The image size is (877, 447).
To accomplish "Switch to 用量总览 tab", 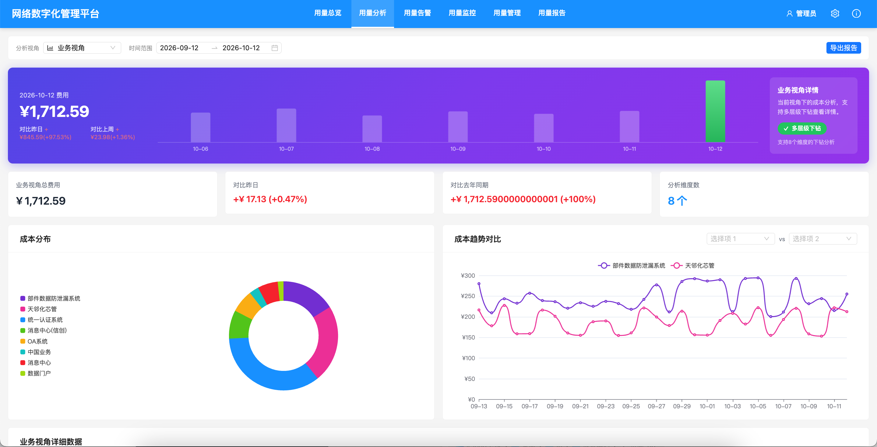I will pyautogui.click(x=328, y=13).
